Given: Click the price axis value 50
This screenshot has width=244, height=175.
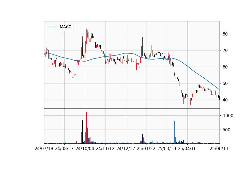Looking at the screenshot, I should point(225,83).
